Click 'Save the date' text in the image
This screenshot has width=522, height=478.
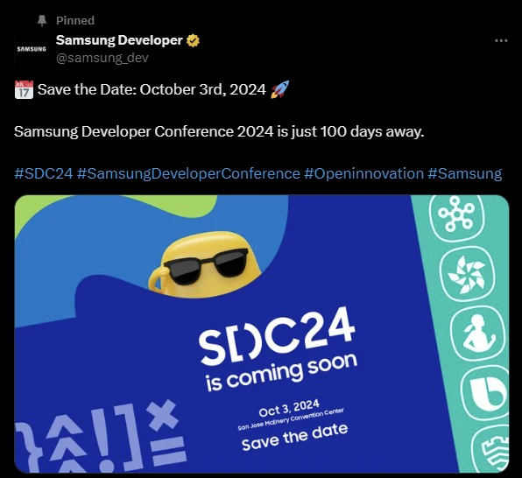294,437
